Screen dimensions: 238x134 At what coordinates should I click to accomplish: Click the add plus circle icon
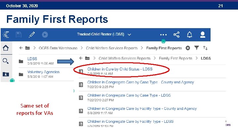point(188,48)
